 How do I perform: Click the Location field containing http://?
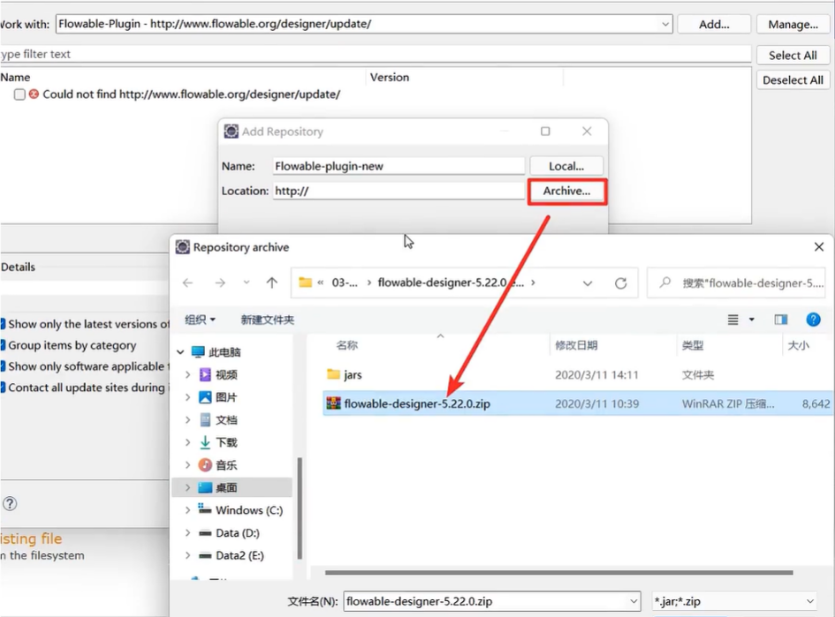coord(399,191)
